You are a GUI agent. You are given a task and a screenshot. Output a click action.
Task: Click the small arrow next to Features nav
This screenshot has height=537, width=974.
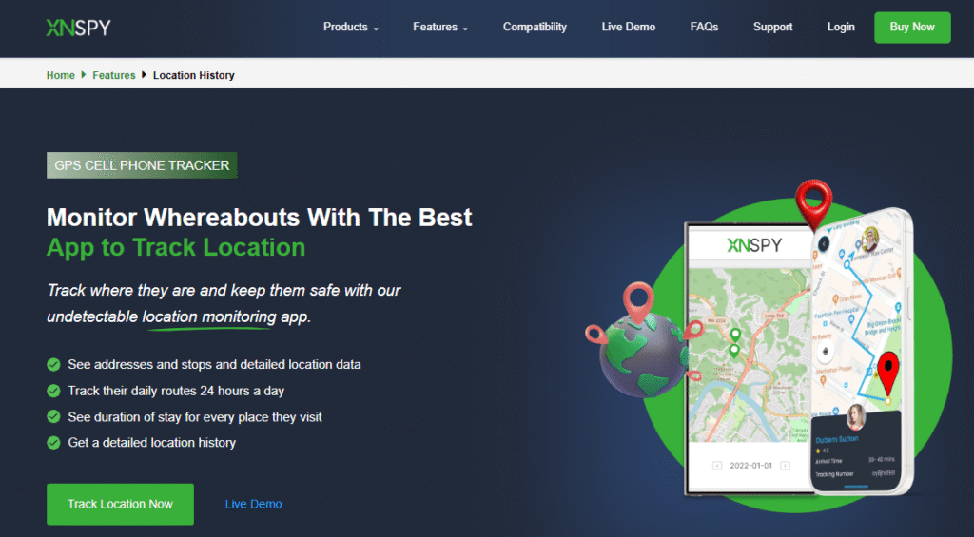click(465, 29)
